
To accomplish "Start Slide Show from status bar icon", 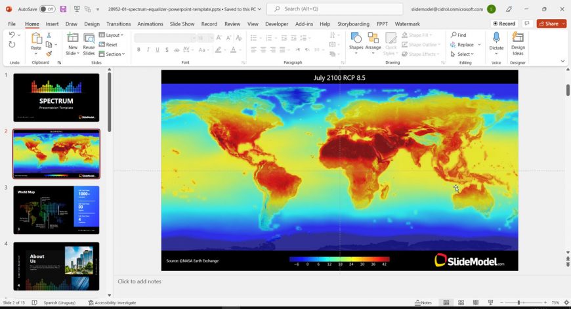I will coord(490,302).
